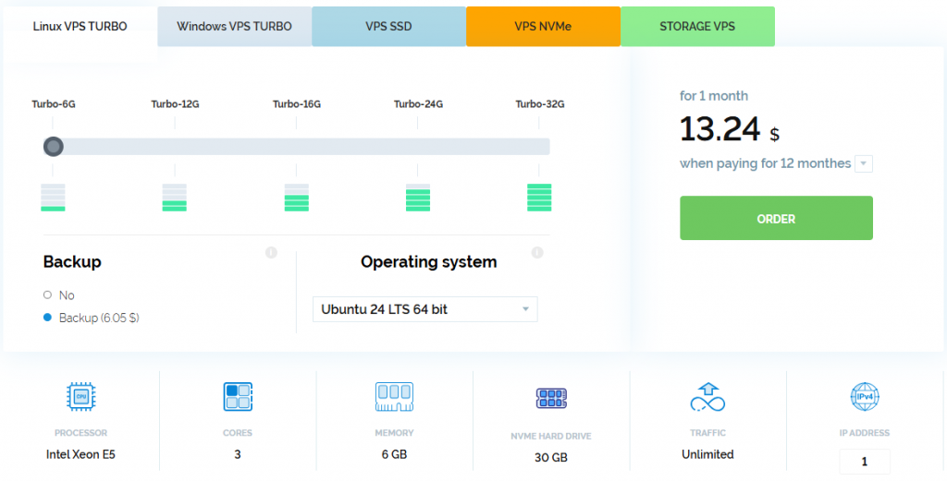Select the Turbo-6G plan label
947x481 pixels.
[54, 104]
